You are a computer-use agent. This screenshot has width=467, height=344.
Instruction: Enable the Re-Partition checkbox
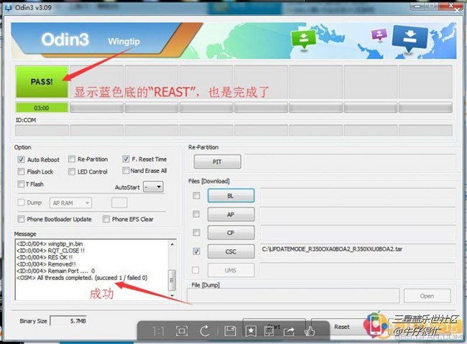(72, 159)
